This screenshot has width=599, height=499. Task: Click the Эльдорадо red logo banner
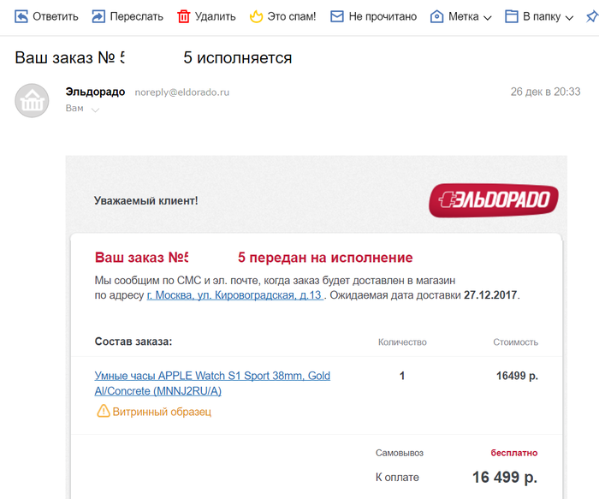pyautogui.click(x=494, y=200)
